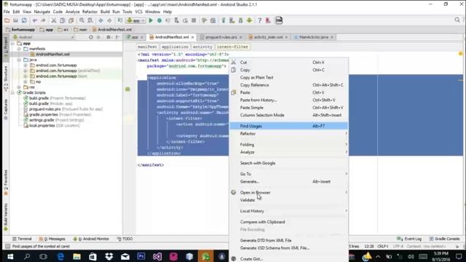
Task: Click the Save All toolbar icon
Action: (x=15, y=20)
